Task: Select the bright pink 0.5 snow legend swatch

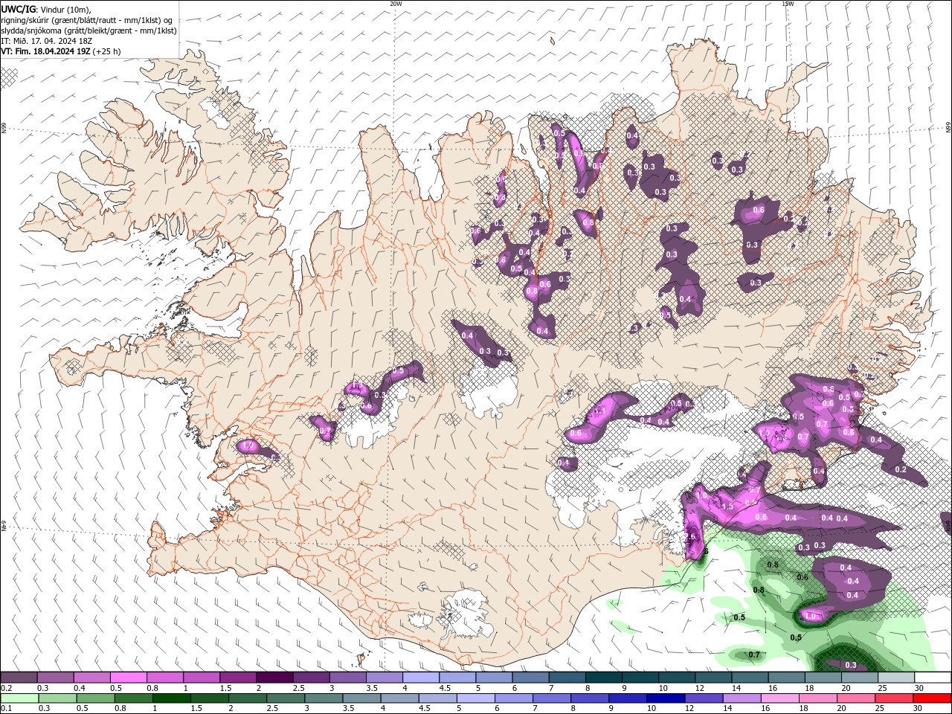Action: pos(128,678)
